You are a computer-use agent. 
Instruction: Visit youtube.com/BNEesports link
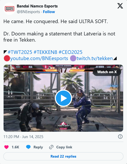[x=39, y=58]
